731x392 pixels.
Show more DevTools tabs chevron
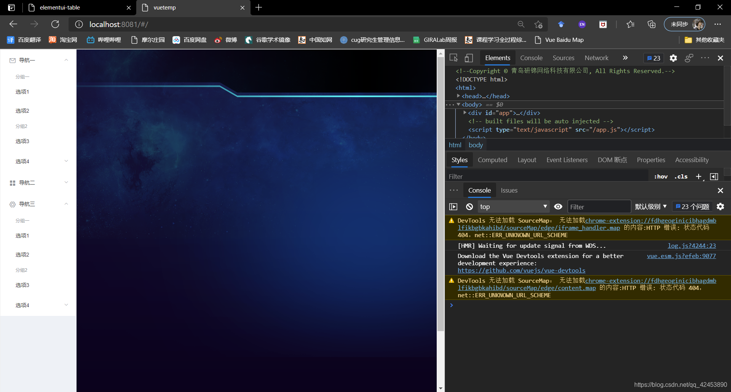point(625,58)
